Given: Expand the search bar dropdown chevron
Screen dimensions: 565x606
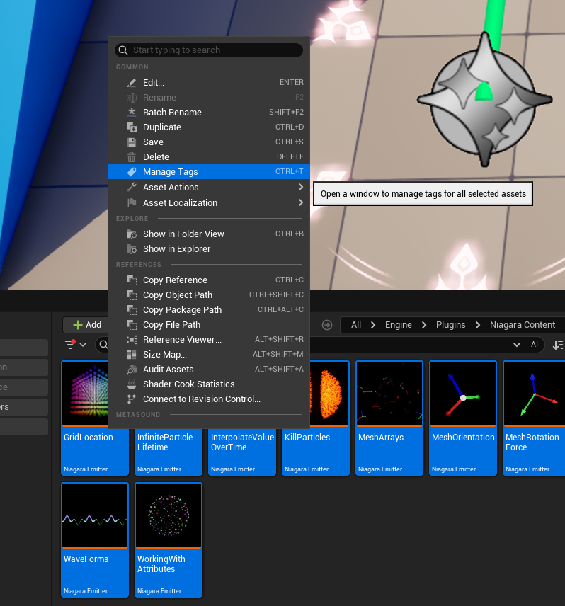Looking at the screenshot, I should pos(516,345).
